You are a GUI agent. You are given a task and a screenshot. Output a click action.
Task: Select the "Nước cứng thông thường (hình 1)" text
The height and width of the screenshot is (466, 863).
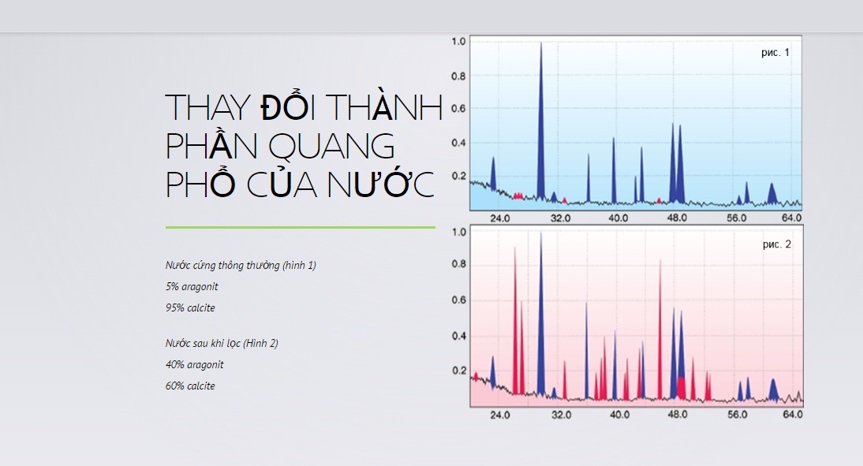pos(241,266)
